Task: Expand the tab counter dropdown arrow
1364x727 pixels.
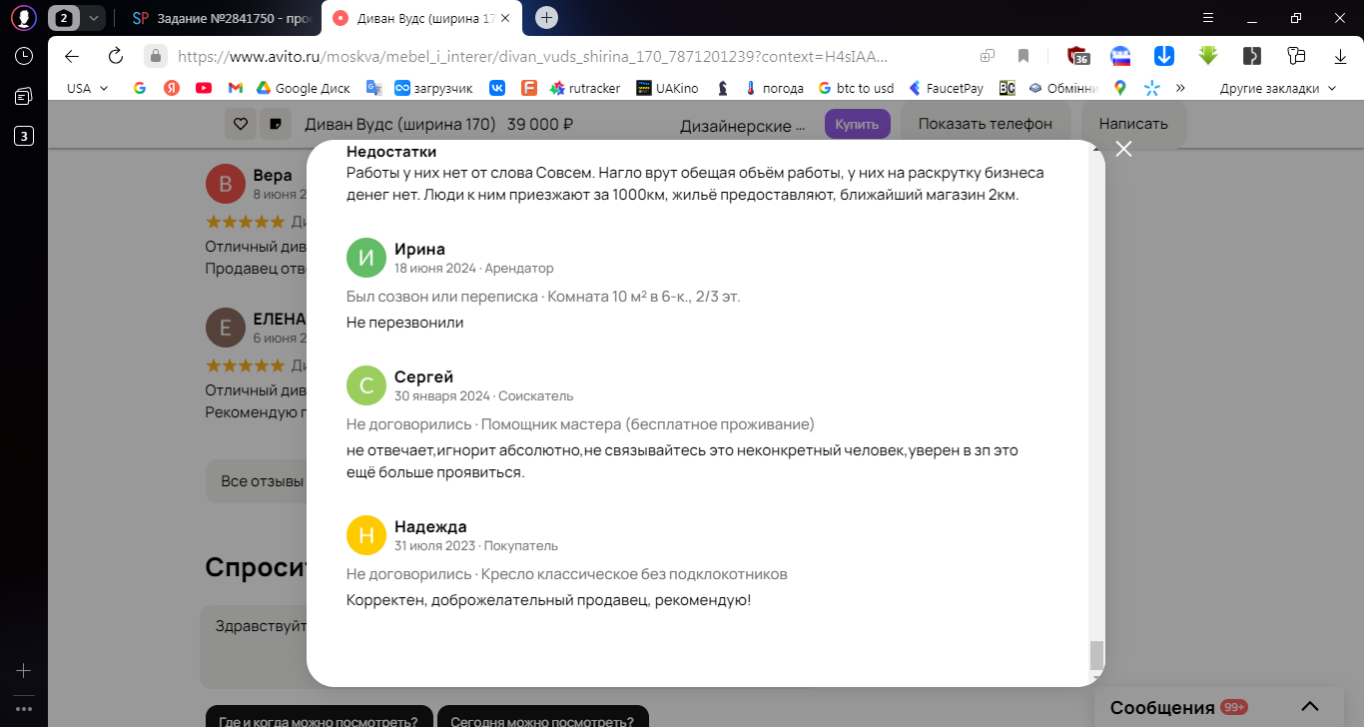Action: (93, 17)
